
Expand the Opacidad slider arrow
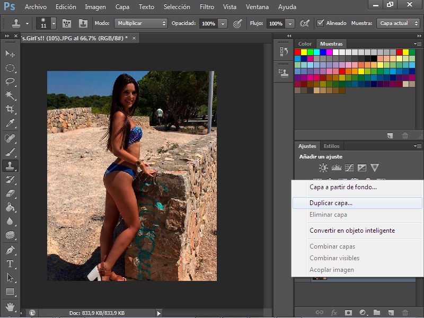pyautogui.click(x=223, y=23)
